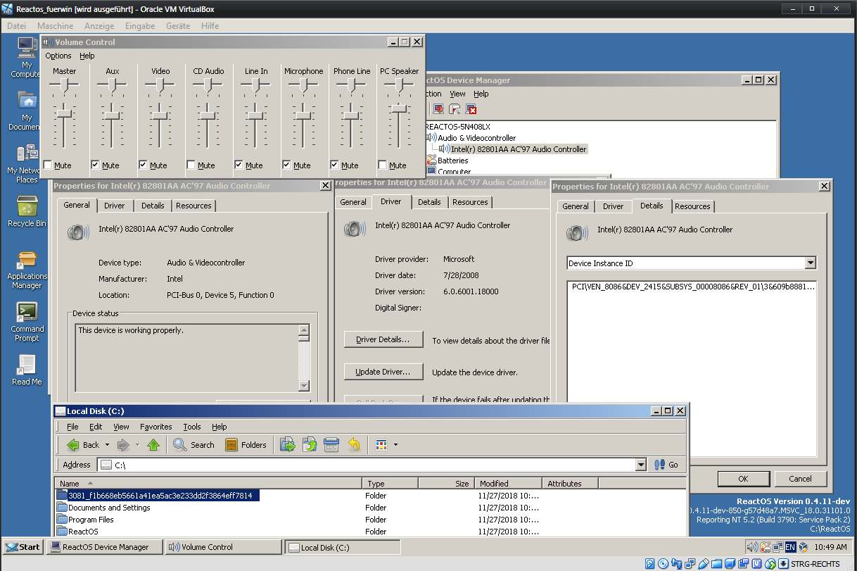
Task: Open the Views dropdown arrow in Local Disk toolbar
Action: [x=395, y=445]
